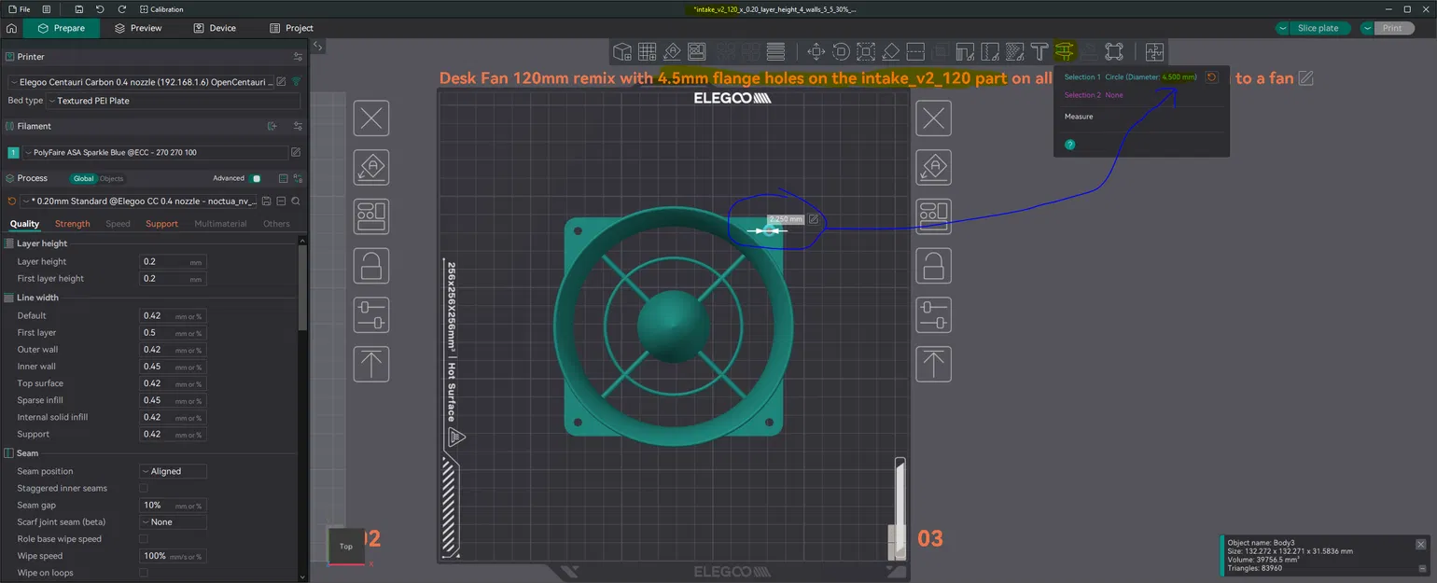Enable Role base wipe speed checkbox

[144, 539]
